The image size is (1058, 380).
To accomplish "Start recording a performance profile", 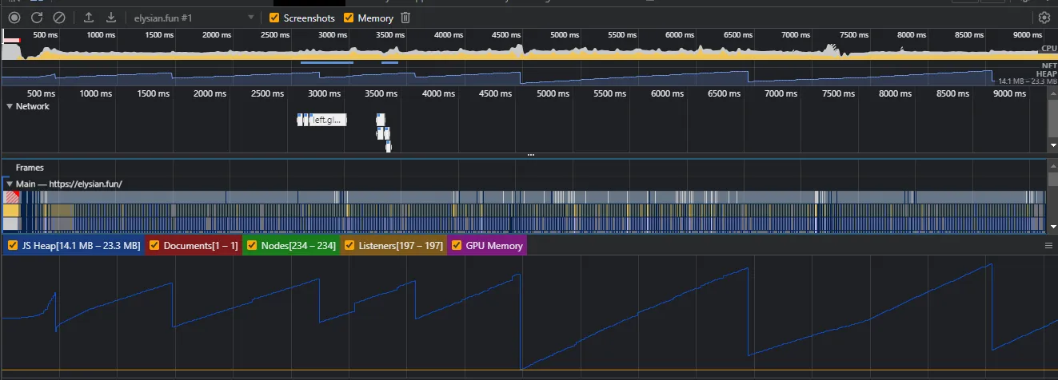I will (x=14, y=18).
